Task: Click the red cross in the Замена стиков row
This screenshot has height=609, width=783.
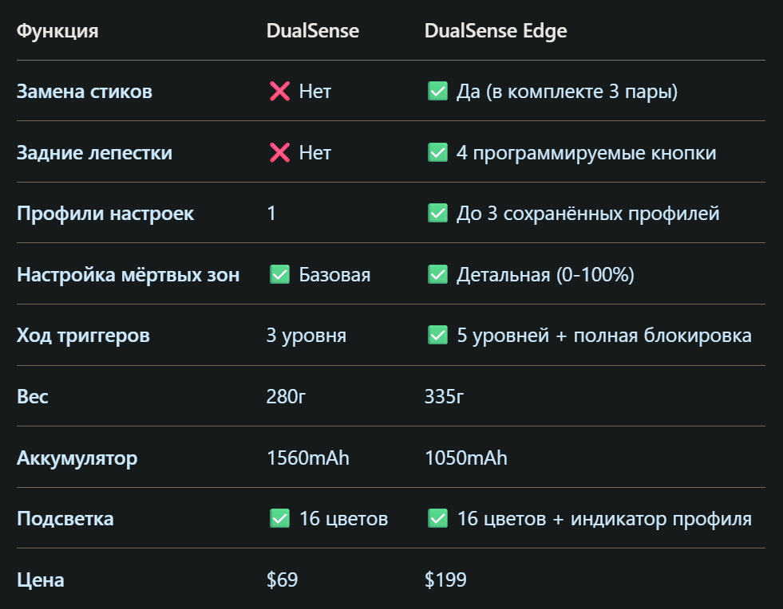Action: click(279, 92)
